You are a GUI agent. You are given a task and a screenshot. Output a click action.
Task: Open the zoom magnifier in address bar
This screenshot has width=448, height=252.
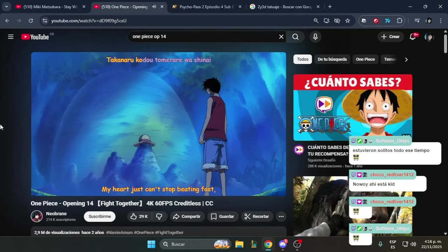[x=316, y=21]
